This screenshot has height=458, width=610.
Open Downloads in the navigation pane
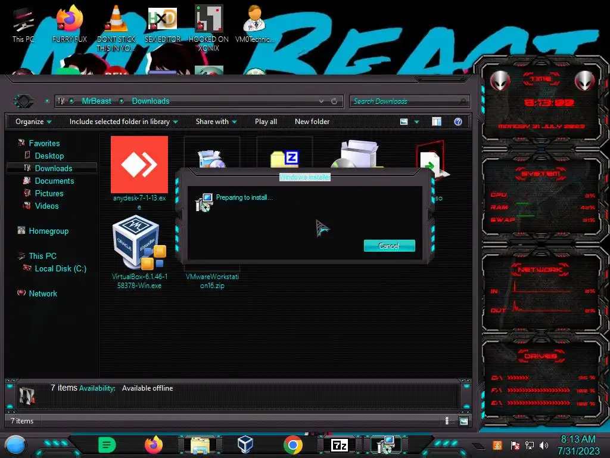(53, 168)
